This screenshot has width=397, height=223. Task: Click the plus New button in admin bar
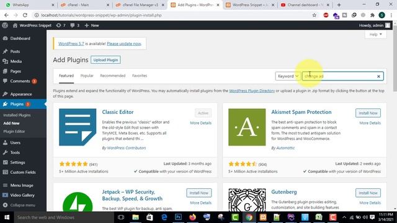92,25
